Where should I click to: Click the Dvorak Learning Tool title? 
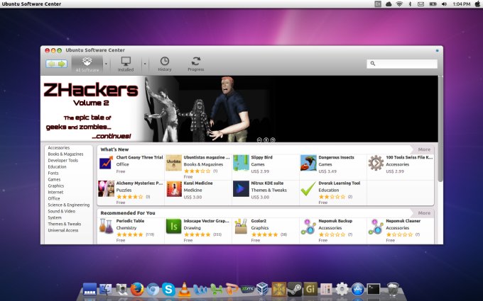click(339, 183)
